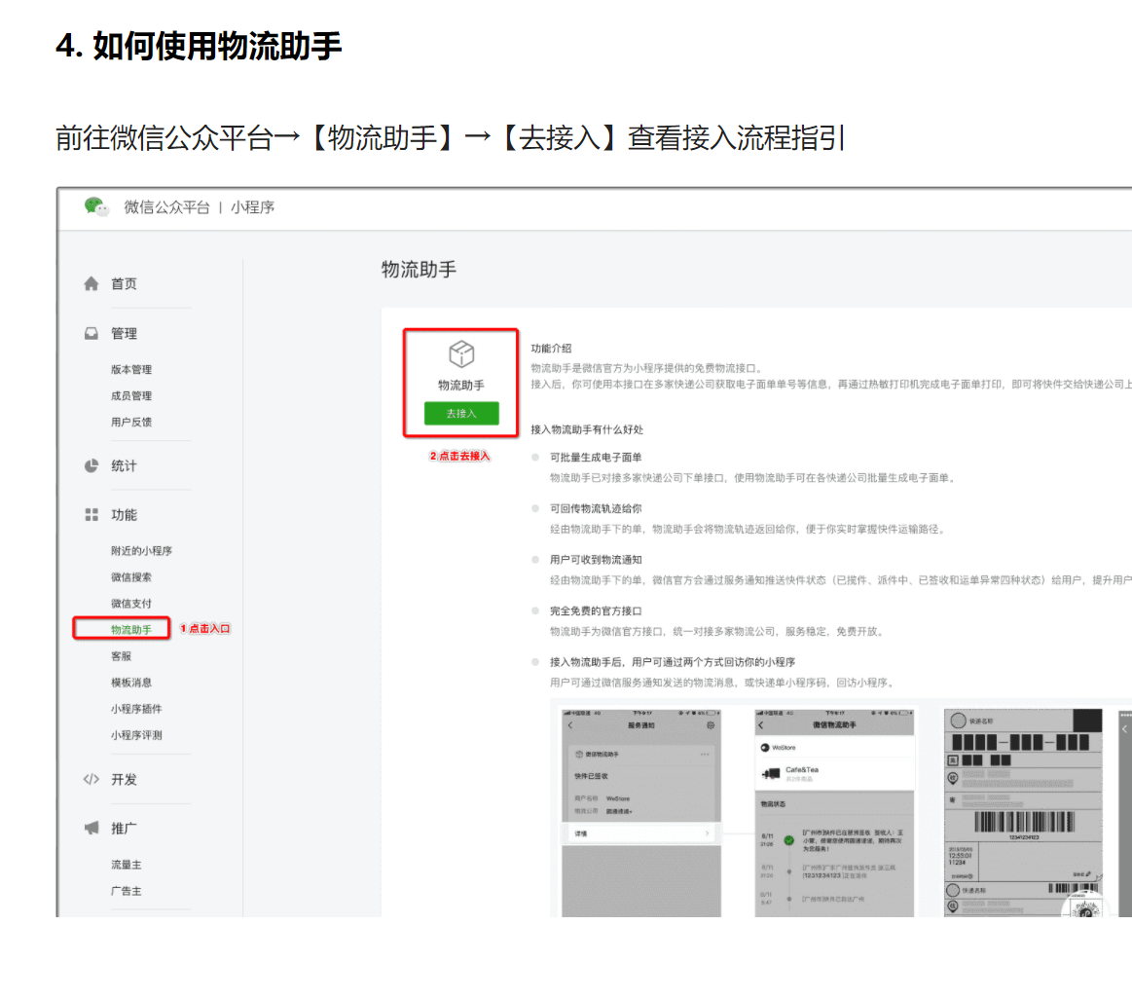
Task: Click the home icon beside 首页
Action: (x=91, y=284)
